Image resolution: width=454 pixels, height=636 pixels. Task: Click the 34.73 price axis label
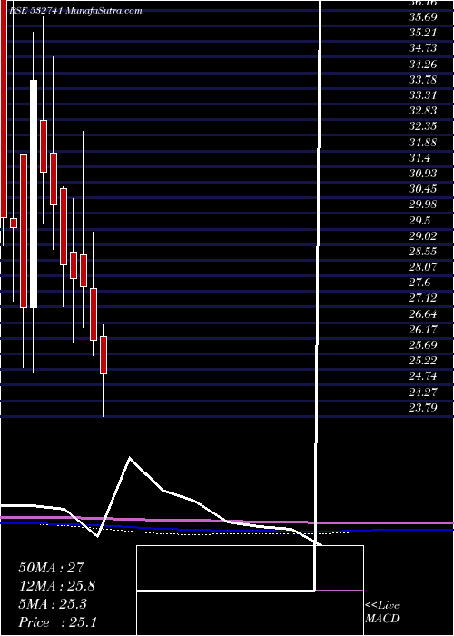tap(423, 48)
